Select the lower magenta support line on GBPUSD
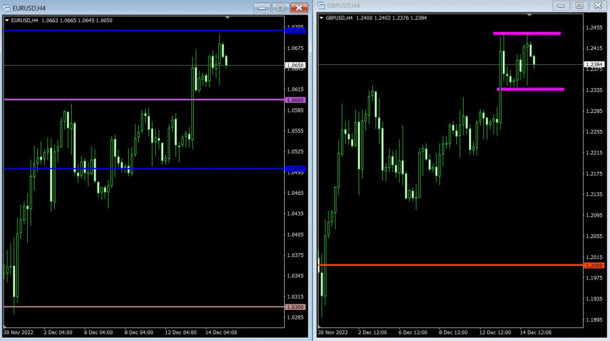The image size is (610, 341). point(530,89)
